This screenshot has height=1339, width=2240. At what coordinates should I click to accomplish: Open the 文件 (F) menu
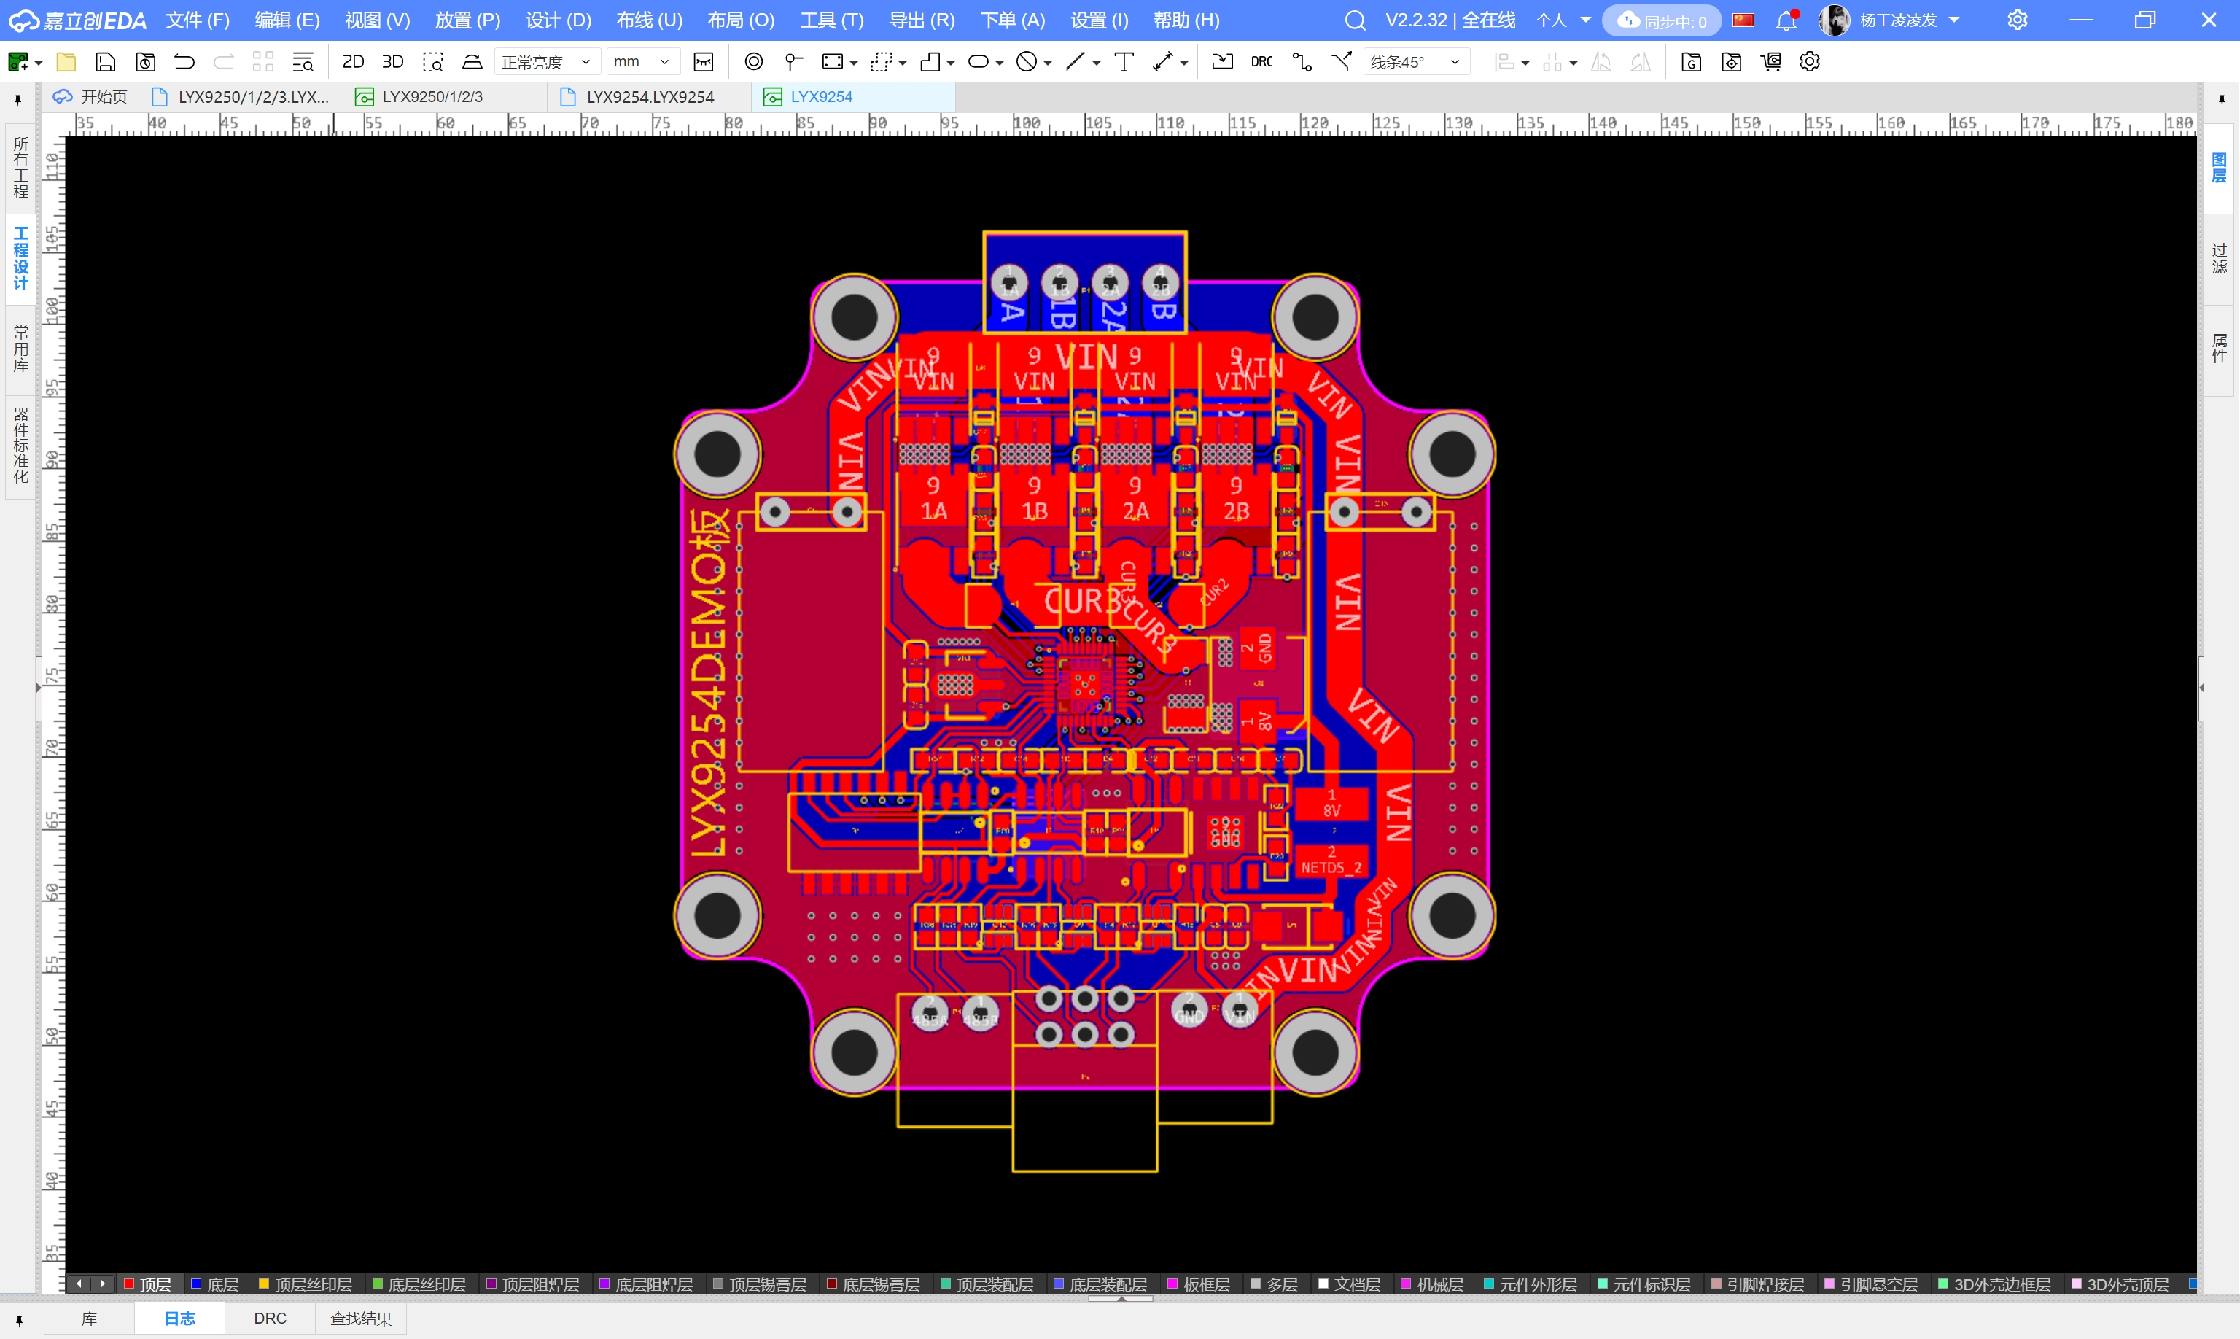[x=198, y=20]
